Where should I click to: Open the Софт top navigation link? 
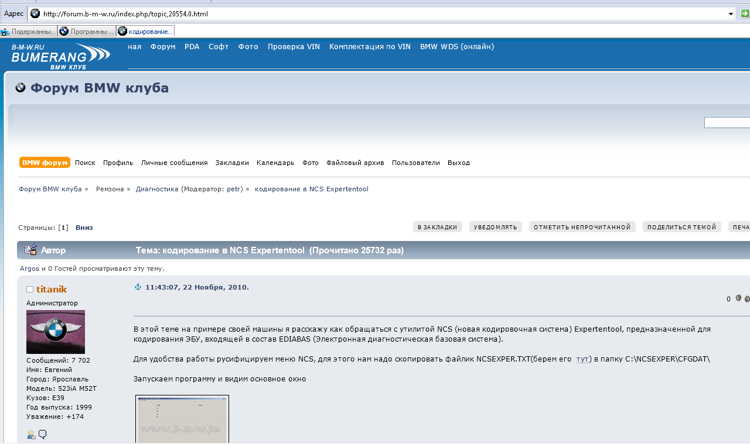(x=219, y=47)
